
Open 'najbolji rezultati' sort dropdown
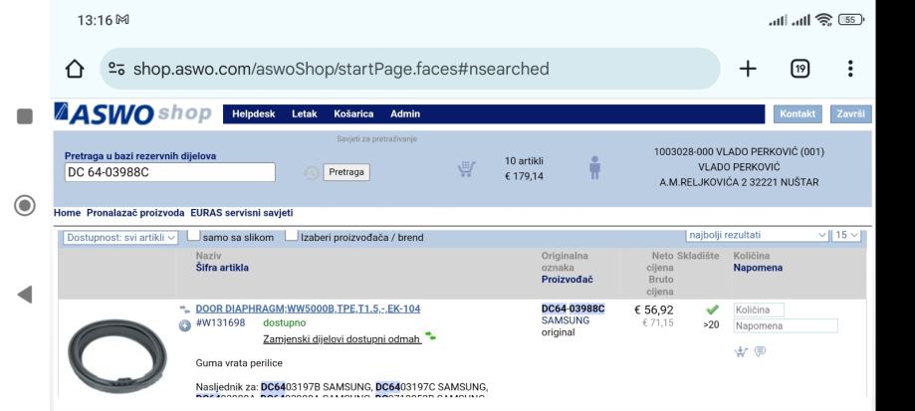pyautogui.click(x=758, y=235)
